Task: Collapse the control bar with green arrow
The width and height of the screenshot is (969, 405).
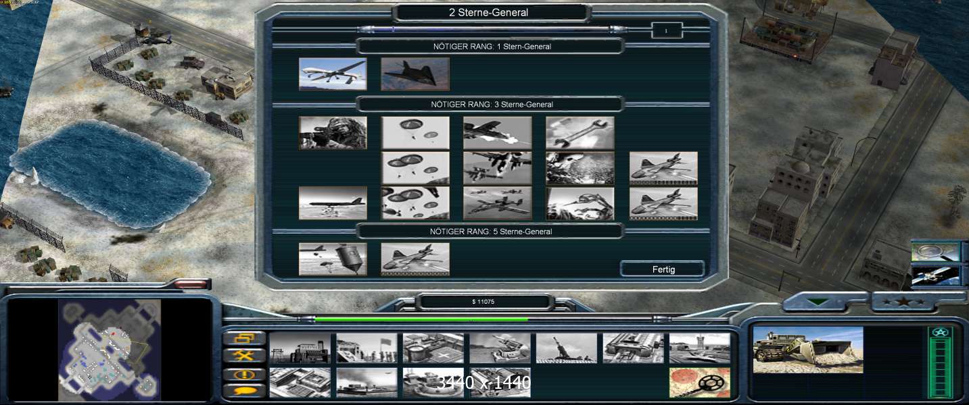Action: click(819, 302)
